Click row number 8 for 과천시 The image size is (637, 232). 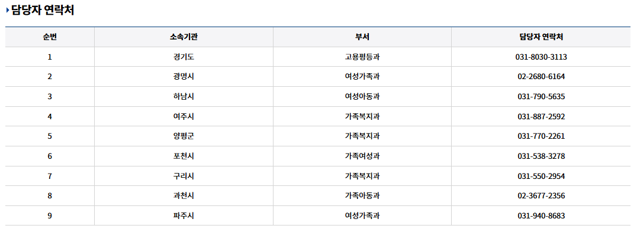(50, 196)
